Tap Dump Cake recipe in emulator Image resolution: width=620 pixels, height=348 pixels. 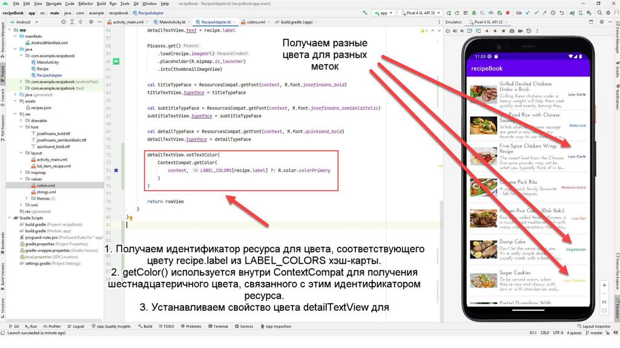pos(528,249)
